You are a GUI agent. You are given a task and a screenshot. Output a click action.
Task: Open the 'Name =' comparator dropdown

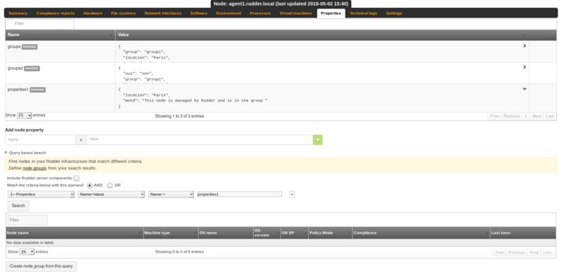171,194
